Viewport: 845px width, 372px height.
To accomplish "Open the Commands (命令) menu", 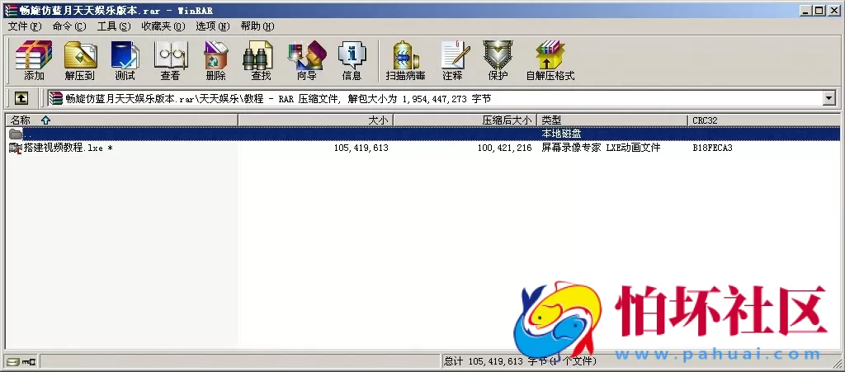I will tap(69, 26).
